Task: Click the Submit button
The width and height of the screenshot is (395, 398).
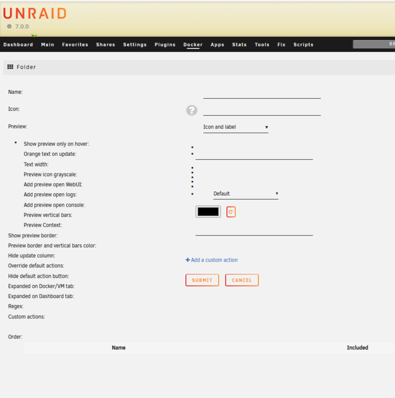Action: pyautogui.click(x=202, y=280)
